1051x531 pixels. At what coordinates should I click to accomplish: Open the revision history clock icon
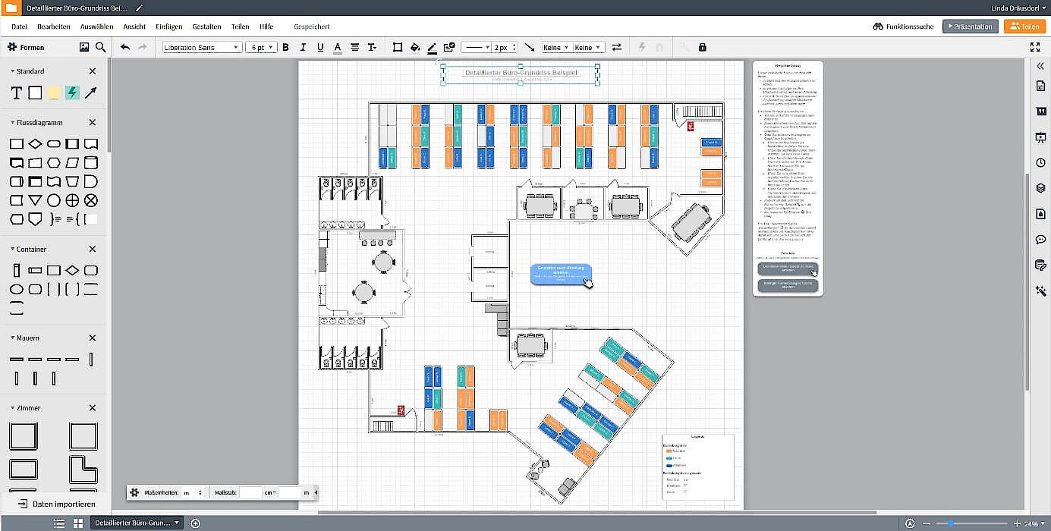[x=1040, y=162]
